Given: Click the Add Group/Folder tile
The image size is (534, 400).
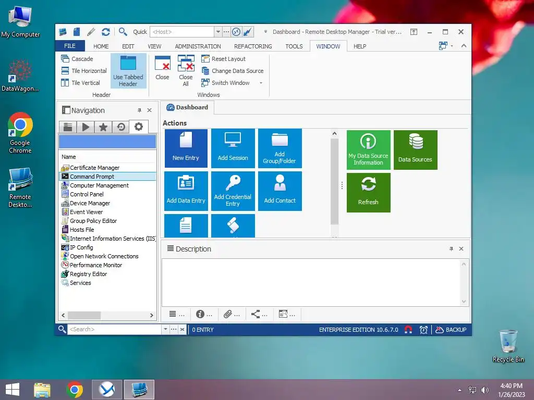Looking at the screenshot, I should (x=280, y=148).
